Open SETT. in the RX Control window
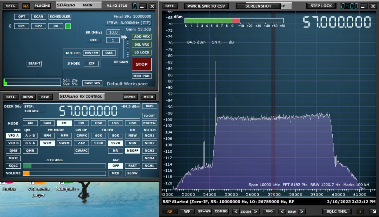 [11, 97]
